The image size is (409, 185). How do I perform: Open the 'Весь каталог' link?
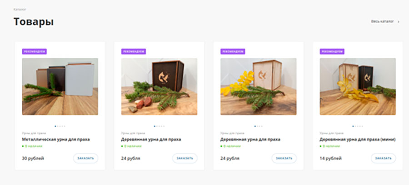click(x=382, y=21)
